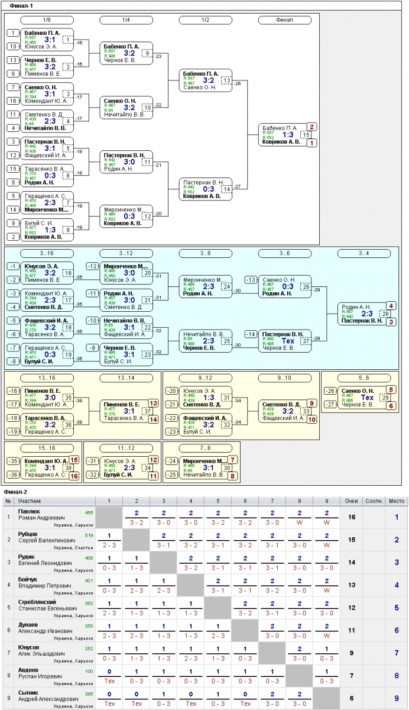Image resolution: width=409 pixels, height=710 pixels.
Task: Click the "Финал-1" section title
Action: coord(21,5)
